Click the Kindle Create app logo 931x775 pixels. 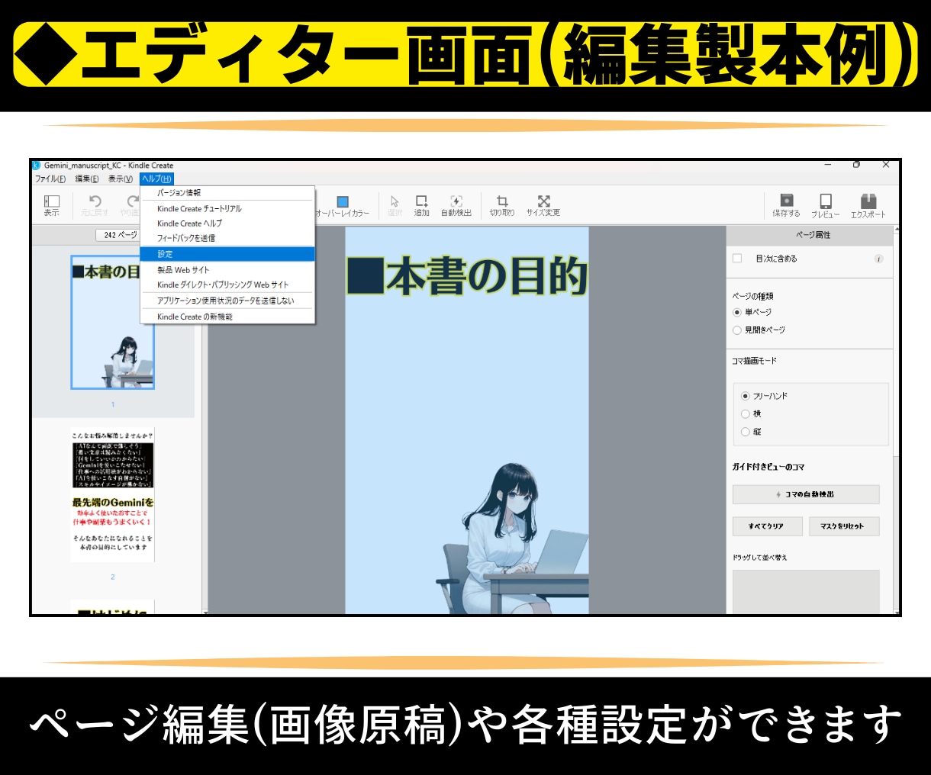[36, 165]
